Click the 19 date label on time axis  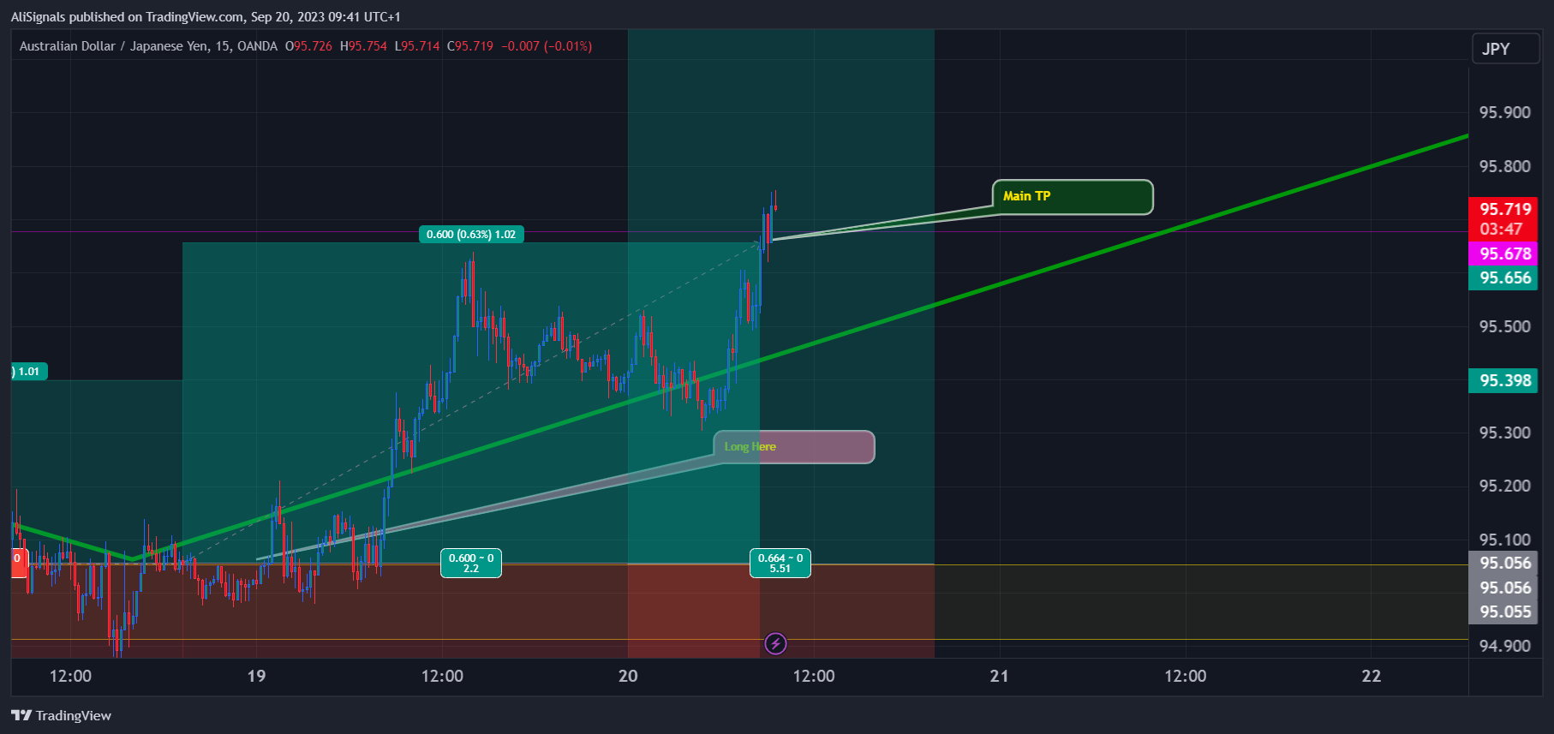pyautogui.click(x=256, y=676)
